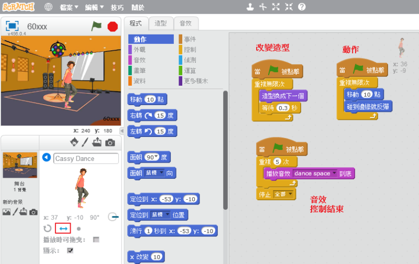Take new sprite photo with camera
Viewport: 419px width, 264px height.
click(110, 142)
